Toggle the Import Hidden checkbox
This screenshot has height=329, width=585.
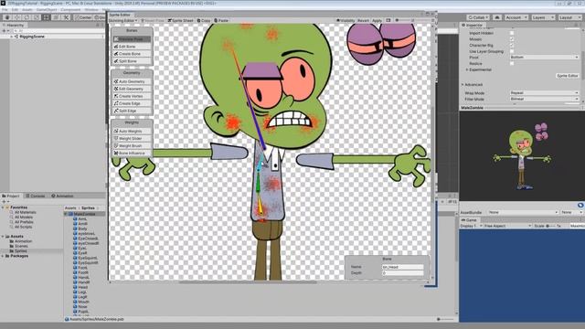(x=512, y=33)
